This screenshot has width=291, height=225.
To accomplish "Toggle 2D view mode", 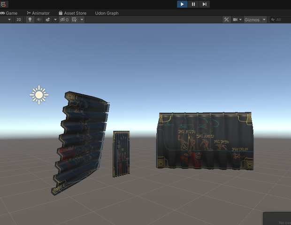I will (19, 20).
